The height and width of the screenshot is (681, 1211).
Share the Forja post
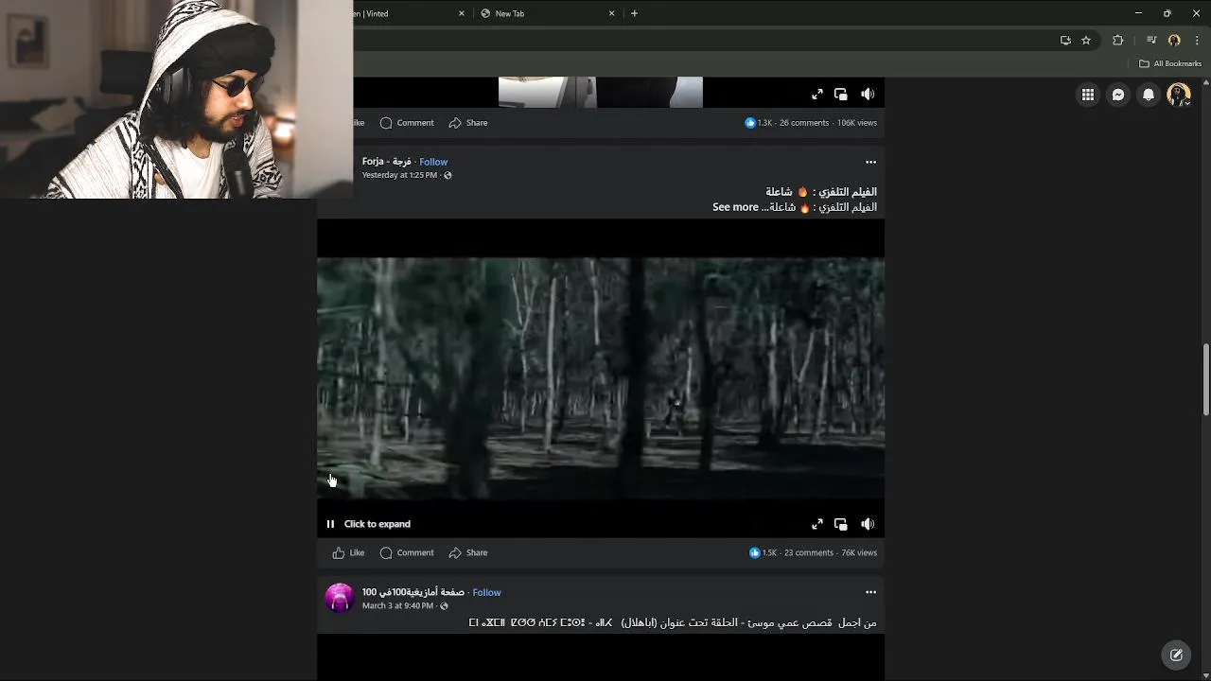[468, 553]
